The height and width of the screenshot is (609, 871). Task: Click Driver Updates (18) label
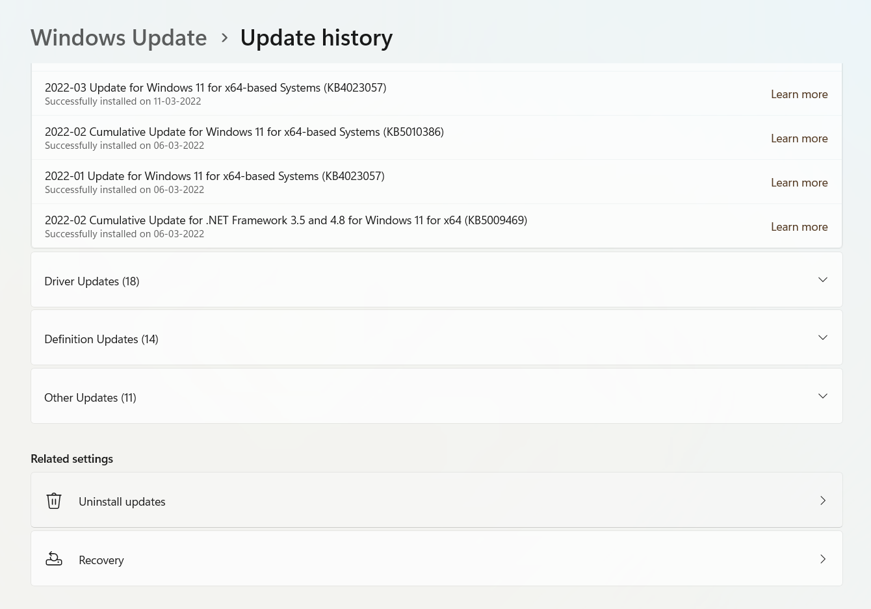pos(92,281)
